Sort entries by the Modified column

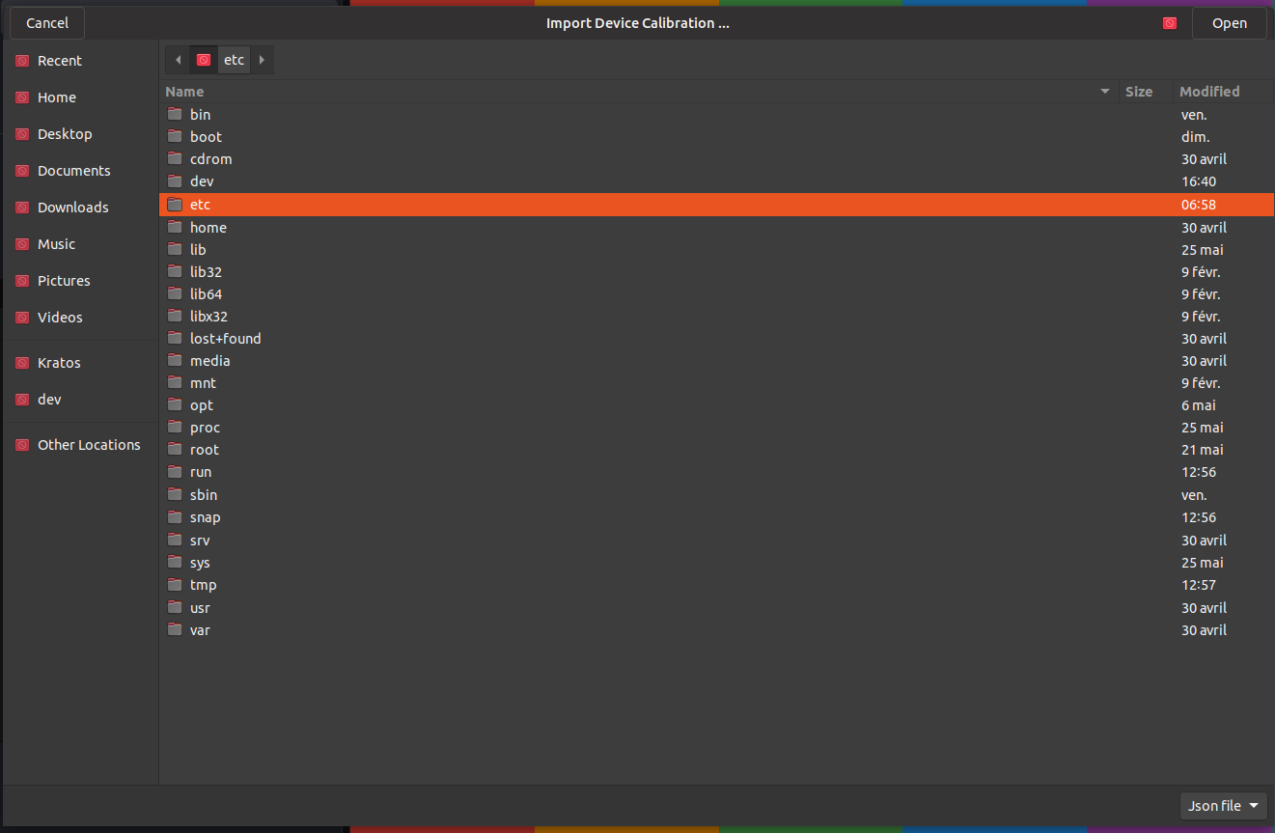coord(1209,91)
